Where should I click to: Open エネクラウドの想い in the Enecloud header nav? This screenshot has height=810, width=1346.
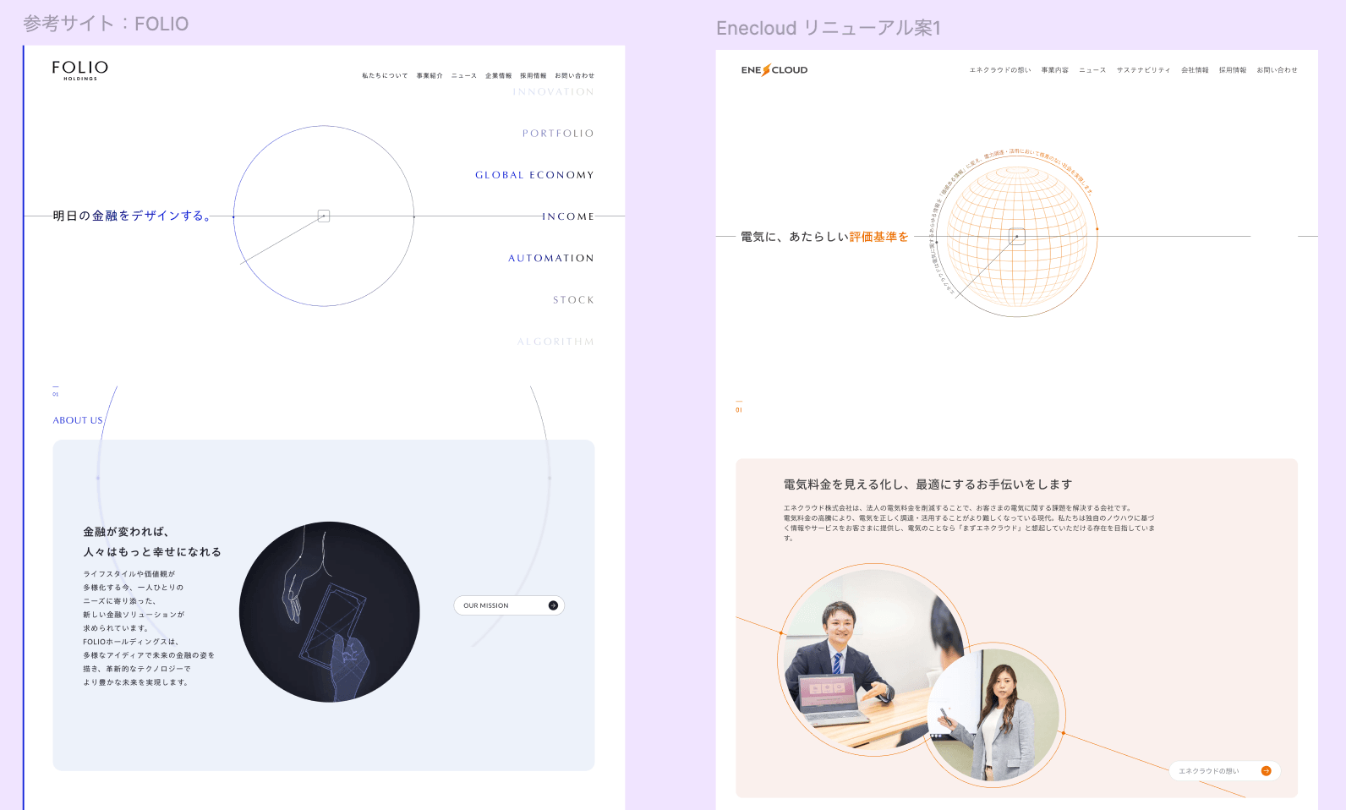(x=1000, y=70)
